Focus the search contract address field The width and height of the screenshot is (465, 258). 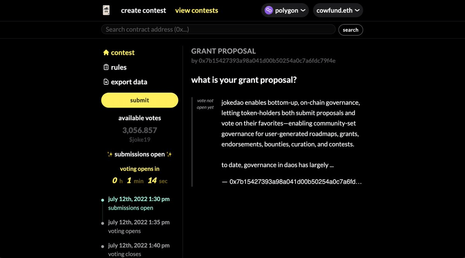coord(218,29)
